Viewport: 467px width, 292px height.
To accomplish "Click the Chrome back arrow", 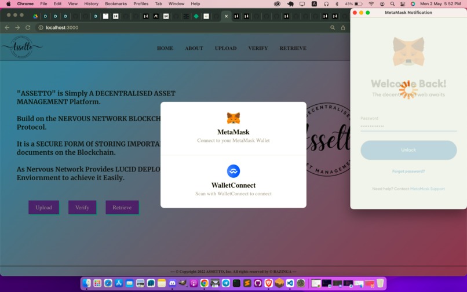I will tap(7, 27).
